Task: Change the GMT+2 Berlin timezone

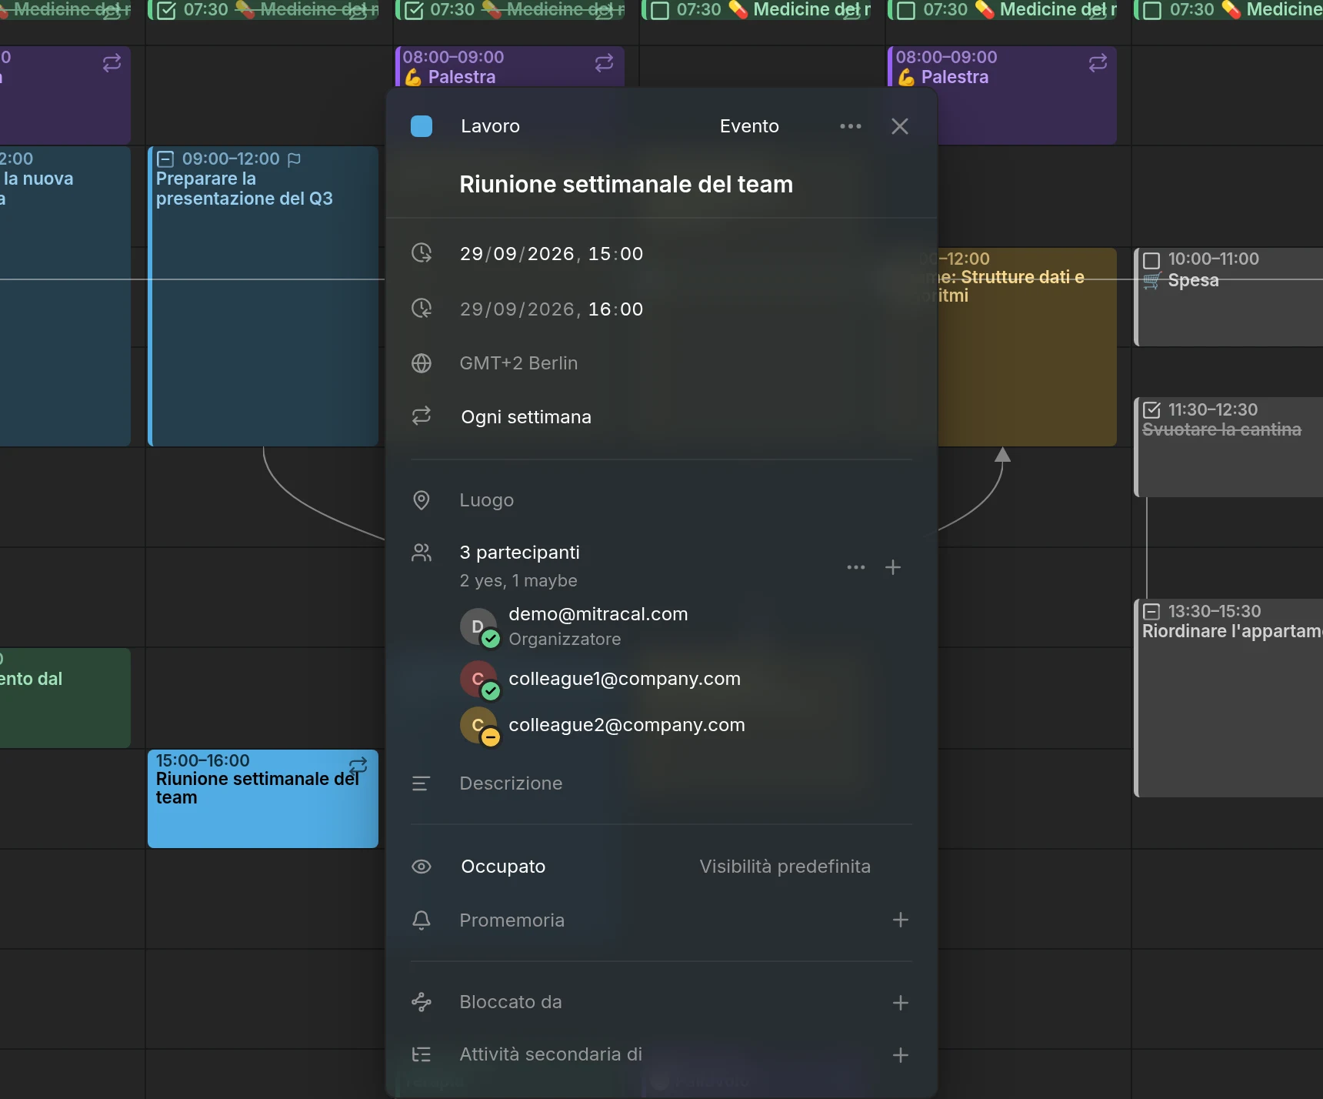Action: click(518, 363)
